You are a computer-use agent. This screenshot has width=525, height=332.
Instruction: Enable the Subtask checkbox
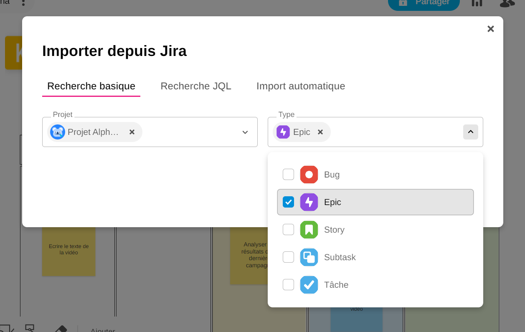pos(288,257)
